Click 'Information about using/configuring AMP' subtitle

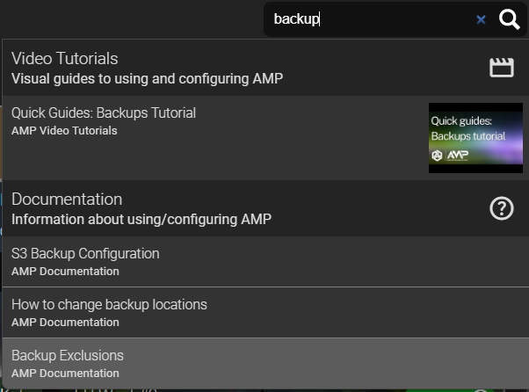tap(141, 219)
